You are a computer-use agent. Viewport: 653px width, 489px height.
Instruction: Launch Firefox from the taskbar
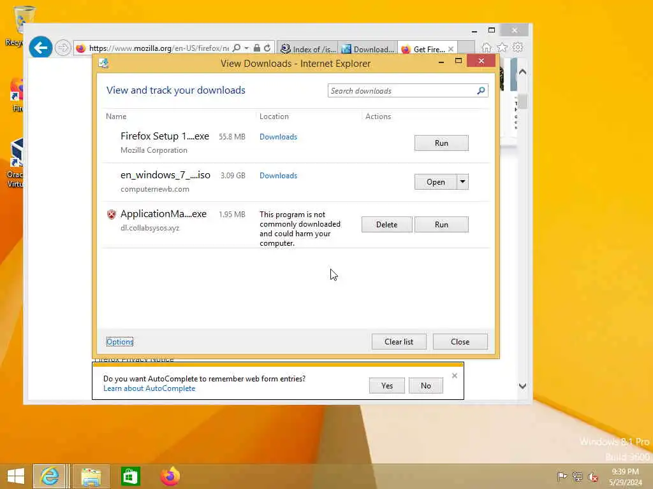point(170,476)
